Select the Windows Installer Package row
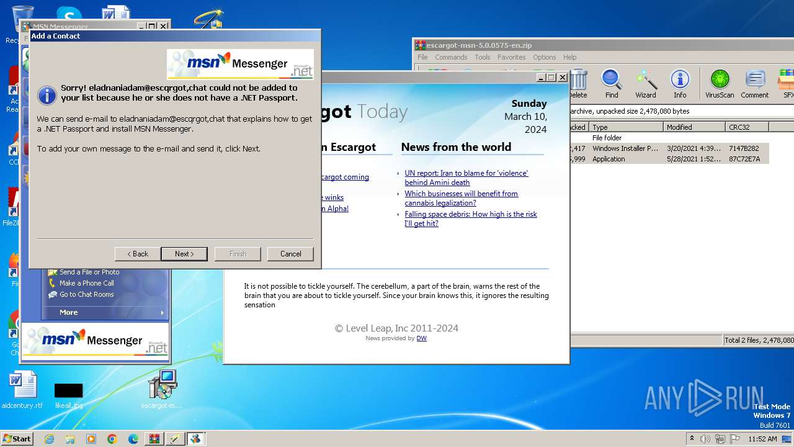 [670, 148]
